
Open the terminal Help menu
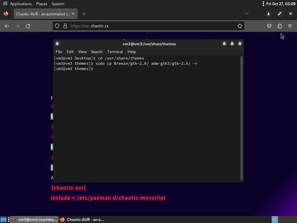[132, 52]
